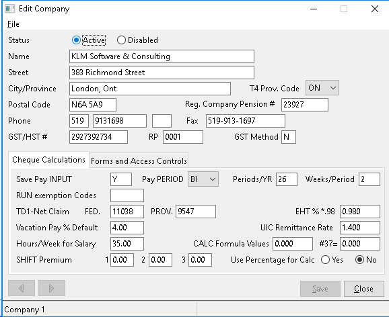Click the RUN exemption Codes field
Screen dimensions: 389x317
click(127, 195)
